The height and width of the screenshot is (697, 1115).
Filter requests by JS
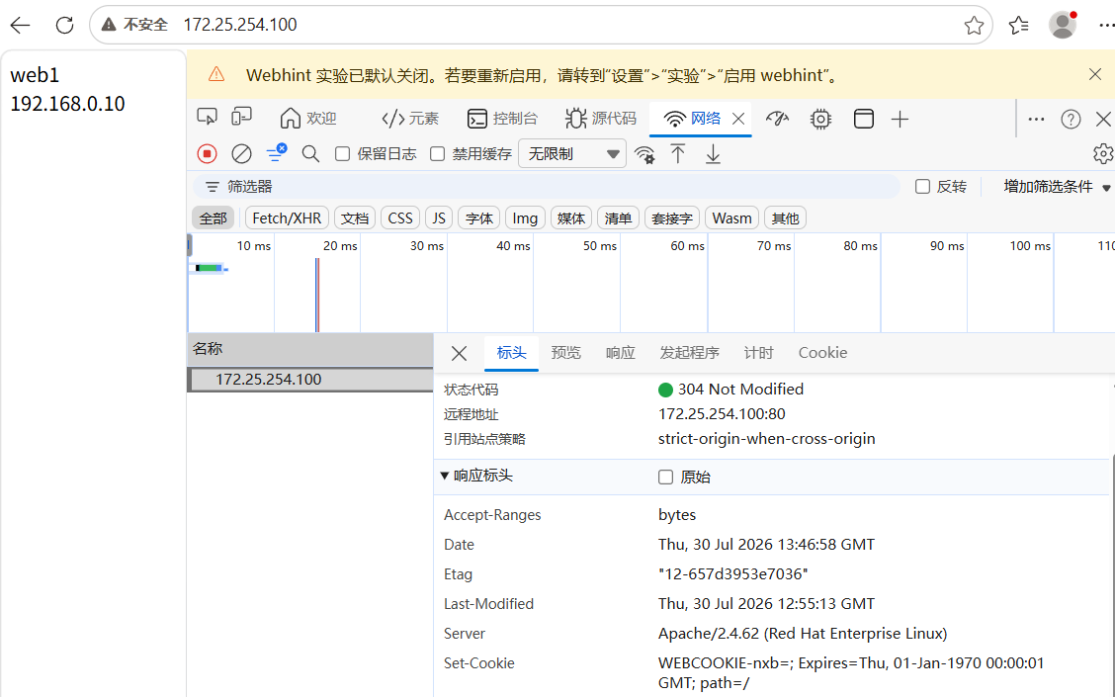[x=439, y=218]
